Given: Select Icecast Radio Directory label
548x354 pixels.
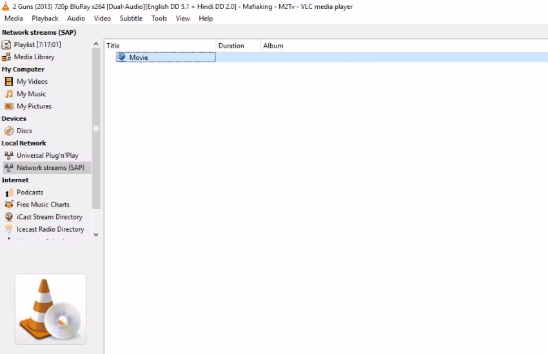Looking at the screenshot, I should [50, 229].
